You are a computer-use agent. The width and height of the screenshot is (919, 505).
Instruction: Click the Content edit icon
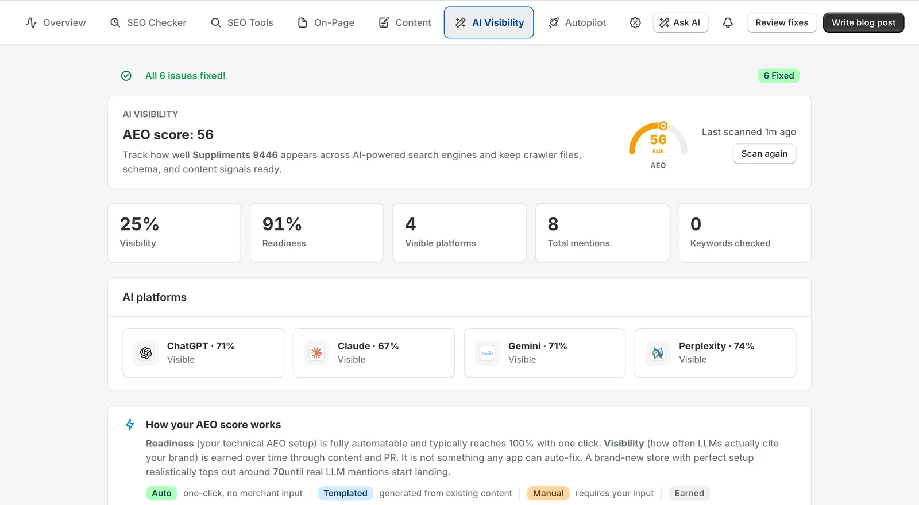[384, 22]
